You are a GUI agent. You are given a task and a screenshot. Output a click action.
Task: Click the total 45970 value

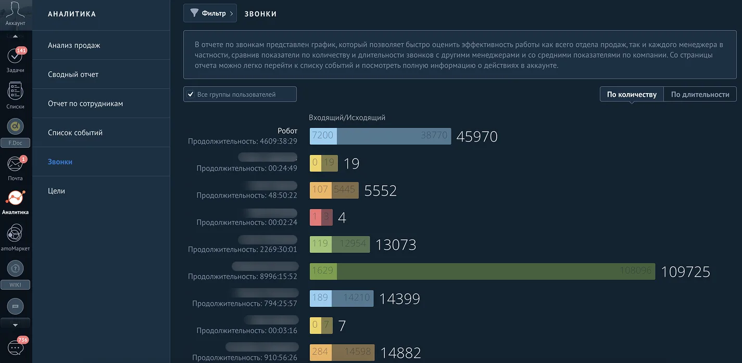pos(477,137)
